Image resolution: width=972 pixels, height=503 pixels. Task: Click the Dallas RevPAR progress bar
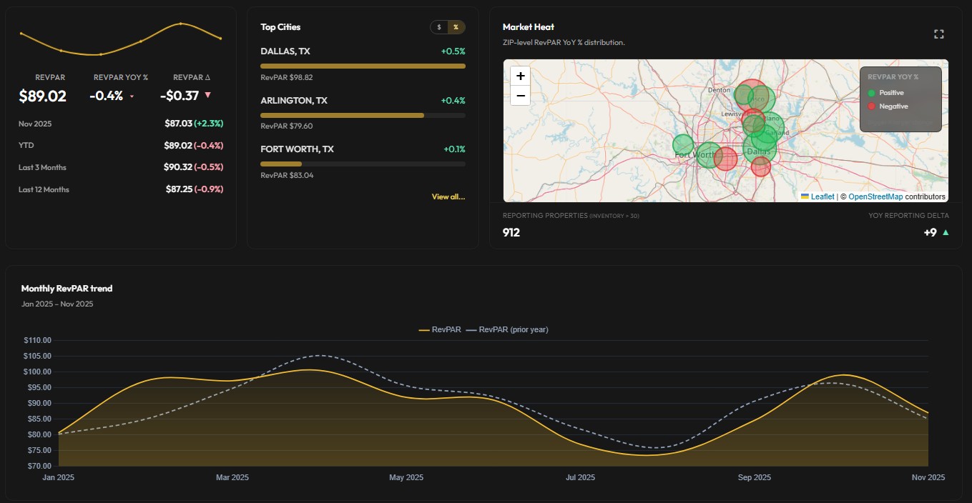click(362, 65)
